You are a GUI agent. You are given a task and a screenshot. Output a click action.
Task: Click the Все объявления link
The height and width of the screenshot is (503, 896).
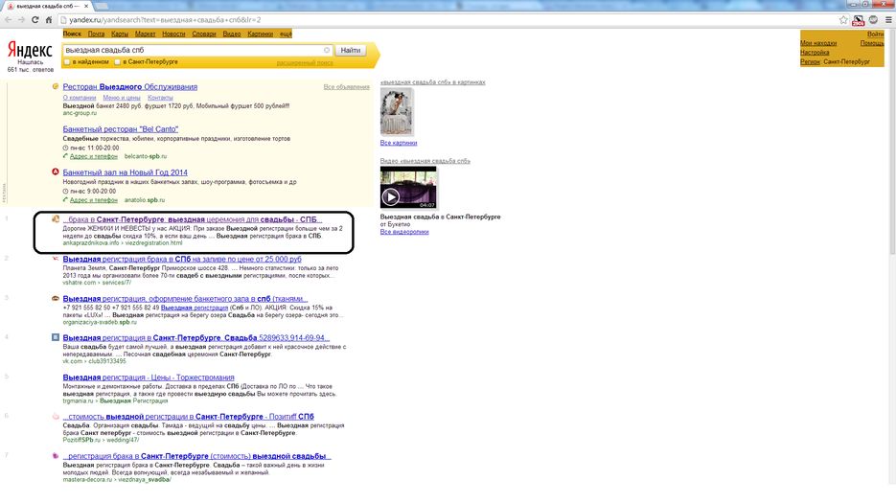point(346,87)
